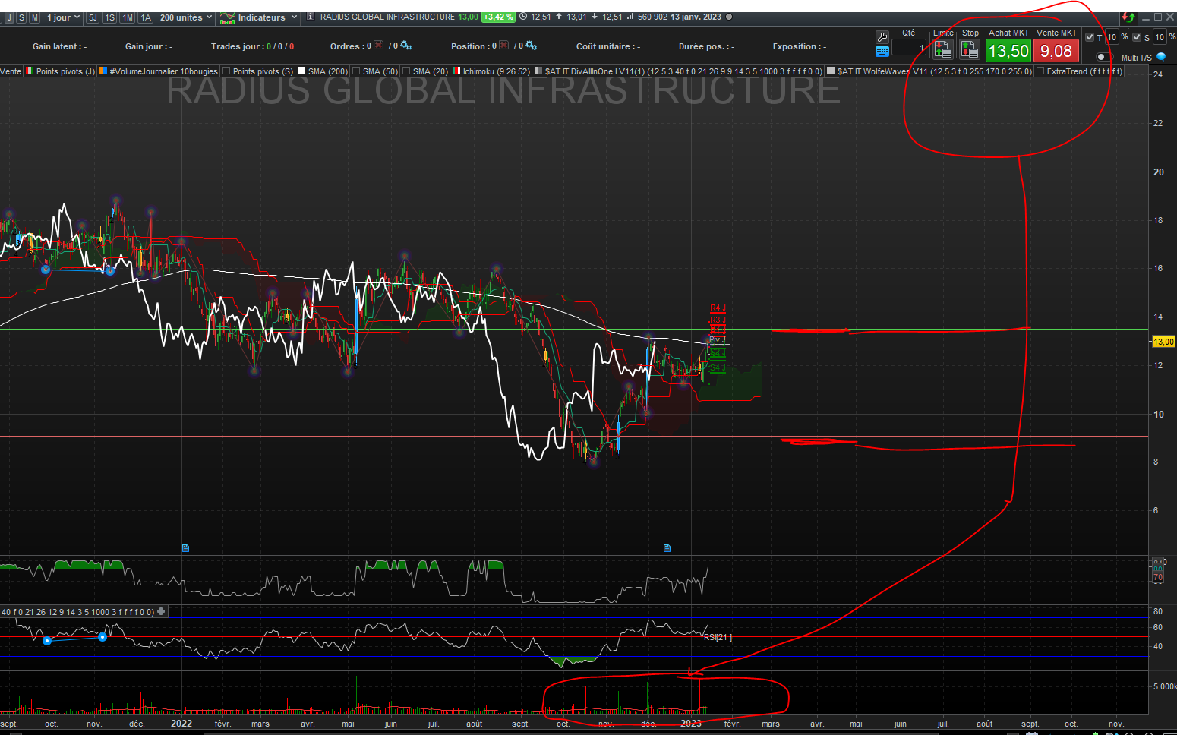Toggle the T take-profit checkbox
Image resolution: width=1177 pixels, height=735 pixels.
click(1090, 37)
